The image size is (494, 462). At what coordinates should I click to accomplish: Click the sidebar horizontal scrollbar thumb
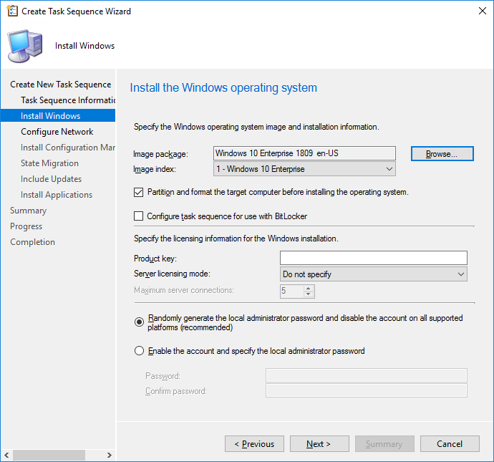tap(49, 455)
